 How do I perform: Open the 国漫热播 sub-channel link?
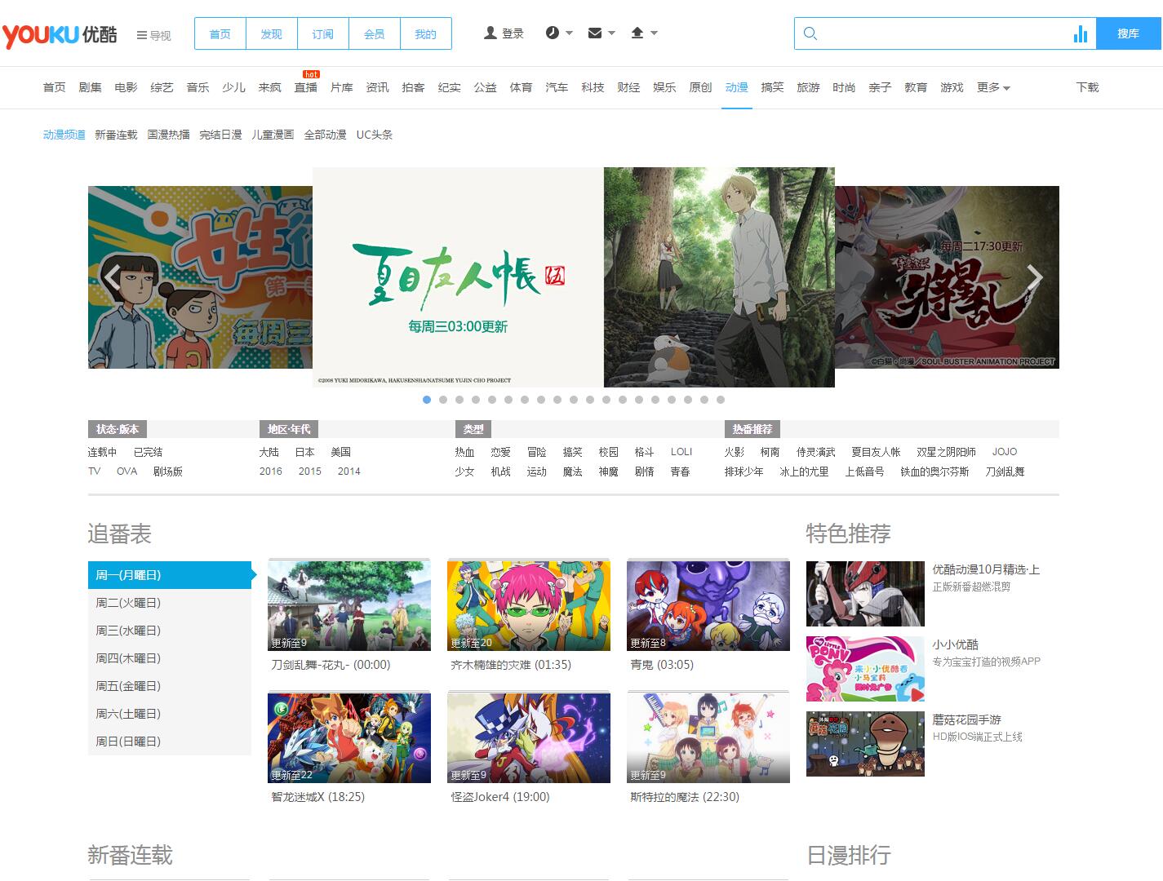[168, 135]
